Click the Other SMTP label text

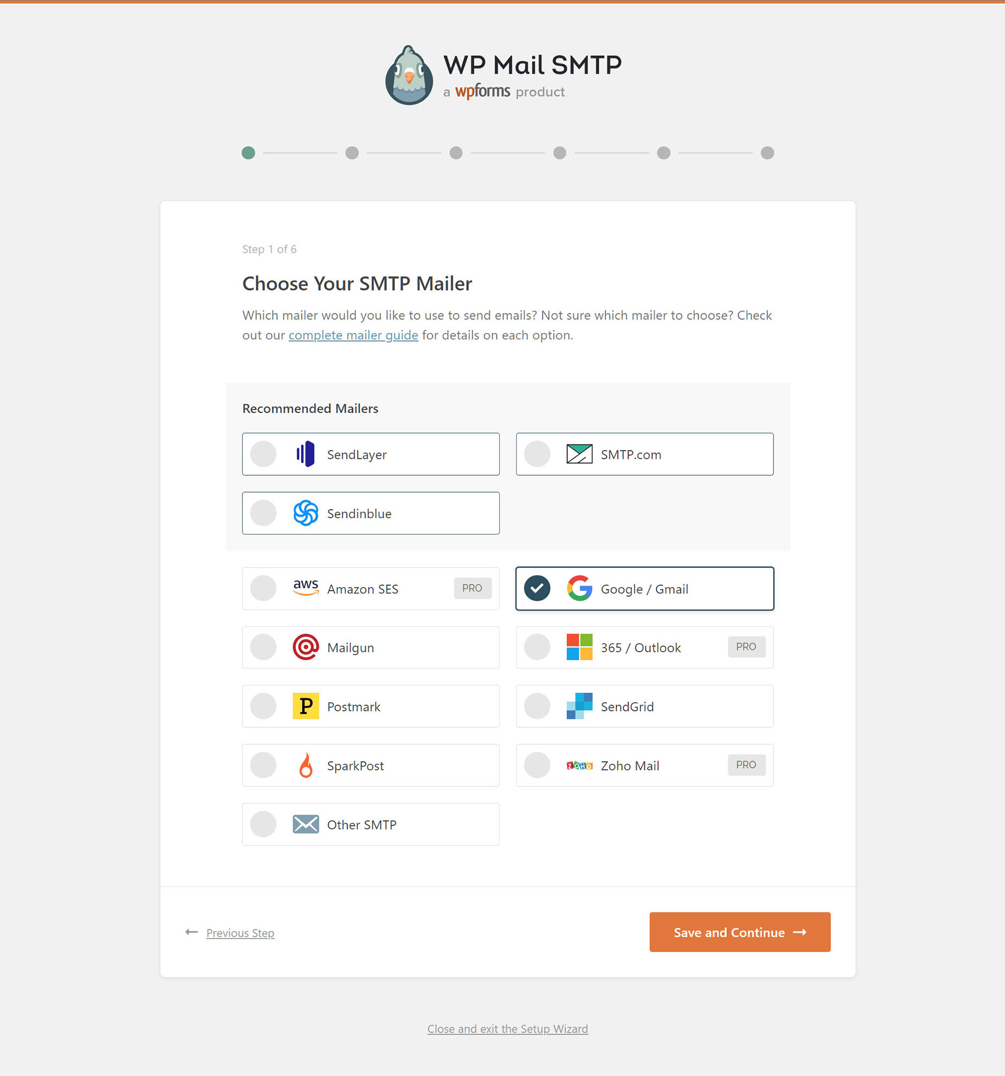point(361,825)
